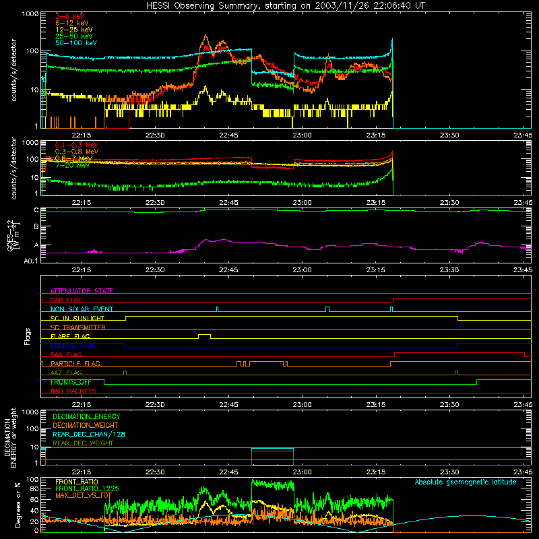
Task: Select the 25-50 keV legend label
Action: [74, 36]
